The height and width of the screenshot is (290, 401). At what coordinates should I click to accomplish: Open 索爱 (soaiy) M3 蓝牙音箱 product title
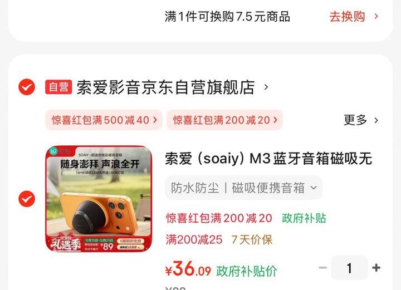pos(268,159)
